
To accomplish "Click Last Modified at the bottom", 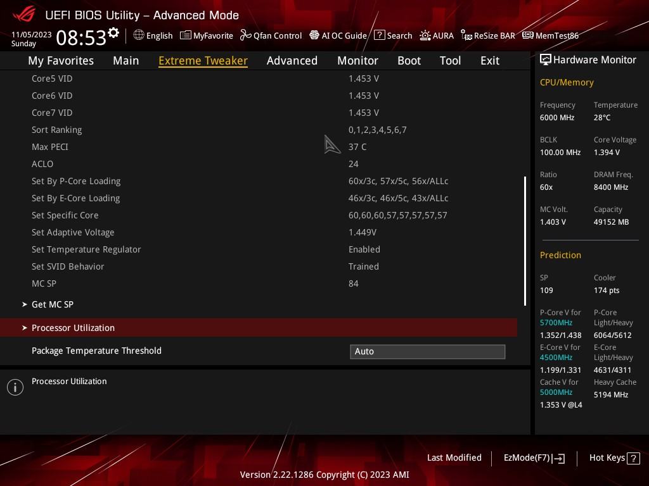I will [x=454, y=458].
